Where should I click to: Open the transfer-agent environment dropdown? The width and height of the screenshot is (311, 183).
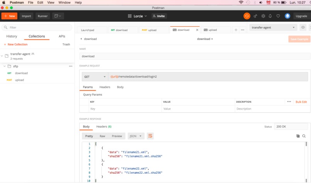click(273, 27)
